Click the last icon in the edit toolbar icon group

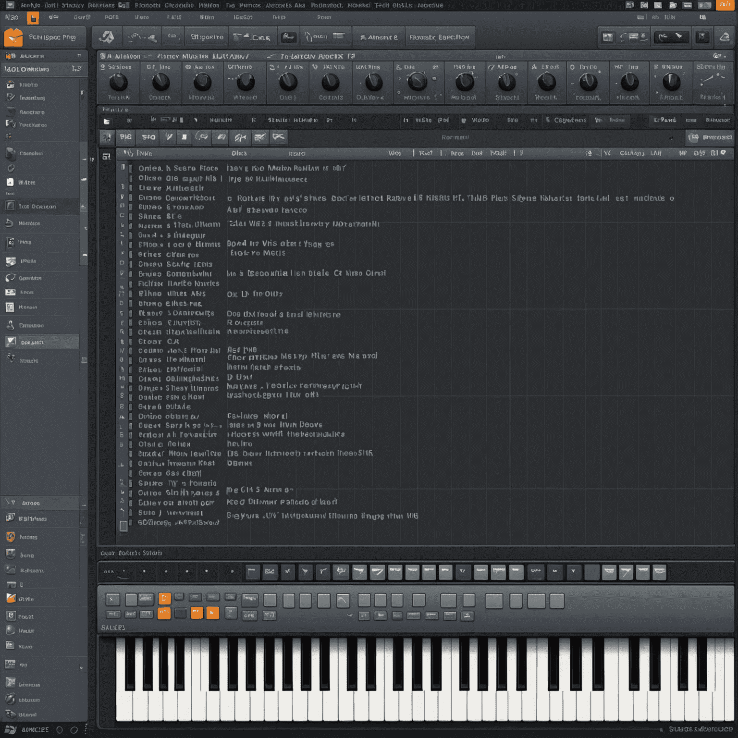[x=278, y=137]
